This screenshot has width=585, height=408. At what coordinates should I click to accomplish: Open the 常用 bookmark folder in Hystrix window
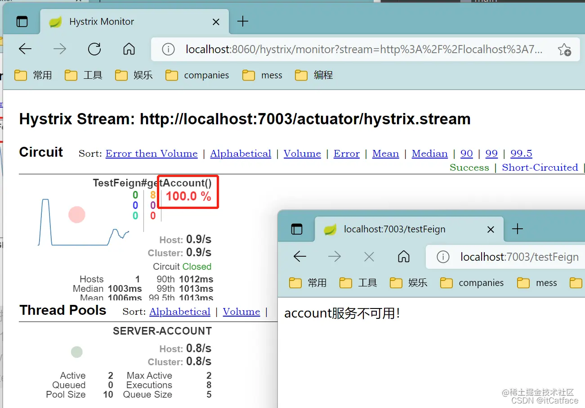coord(33,75)
